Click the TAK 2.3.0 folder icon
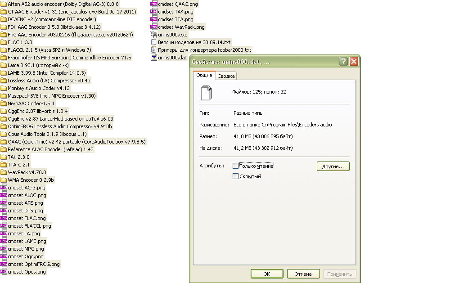 click(4, 157)
